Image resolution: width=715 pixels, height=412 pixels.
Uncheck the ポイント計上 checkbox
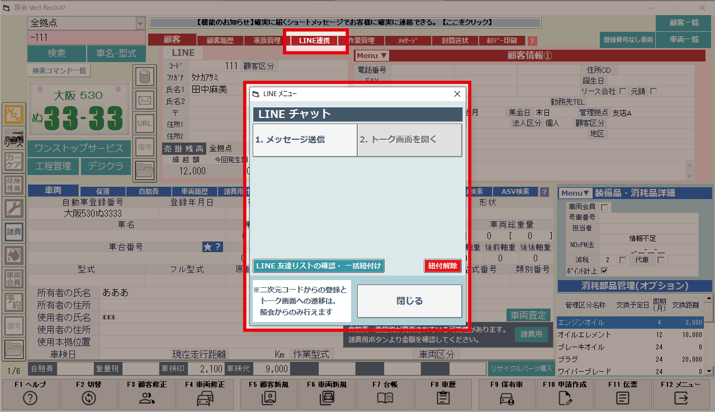(x=604, y=271)
